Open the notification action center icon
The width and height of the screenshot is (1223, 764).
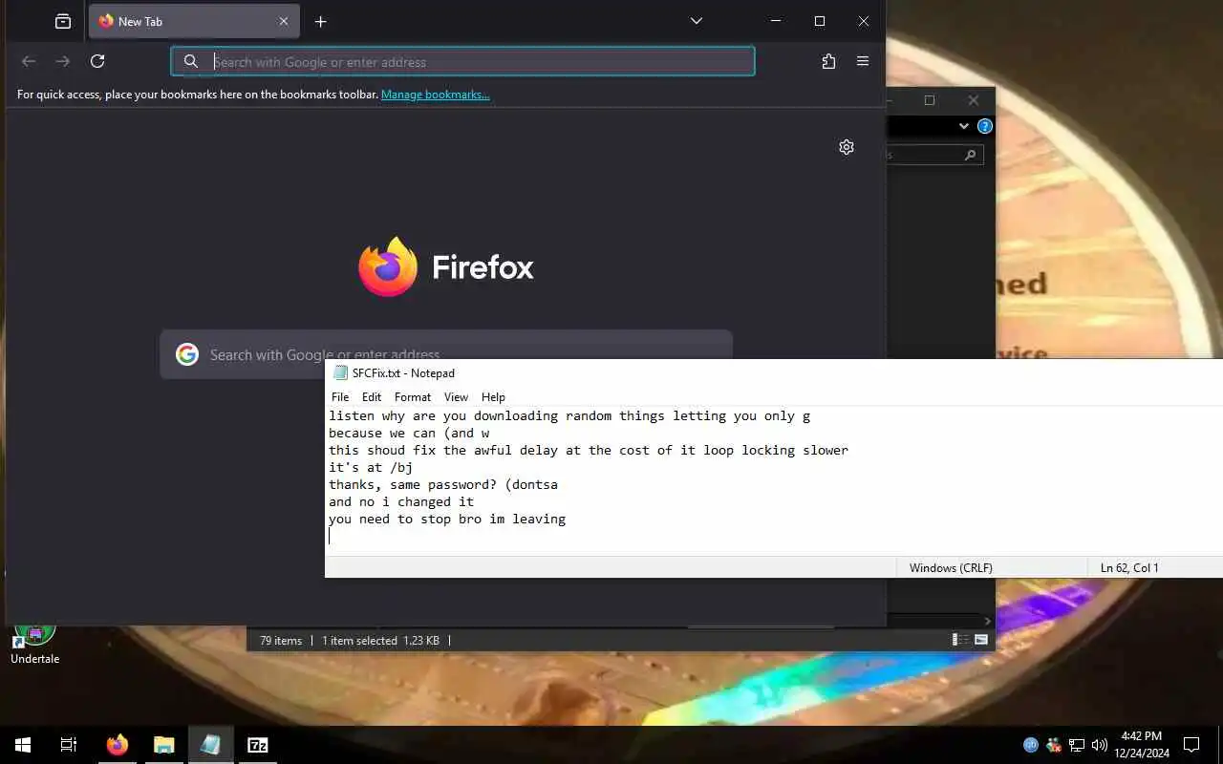pyautogui.click(x=1191, y=745)
